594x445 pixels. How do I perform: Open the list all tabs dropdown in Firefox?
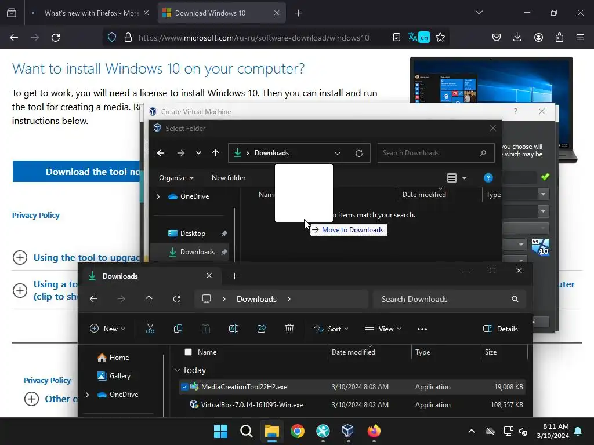(479, 13)
